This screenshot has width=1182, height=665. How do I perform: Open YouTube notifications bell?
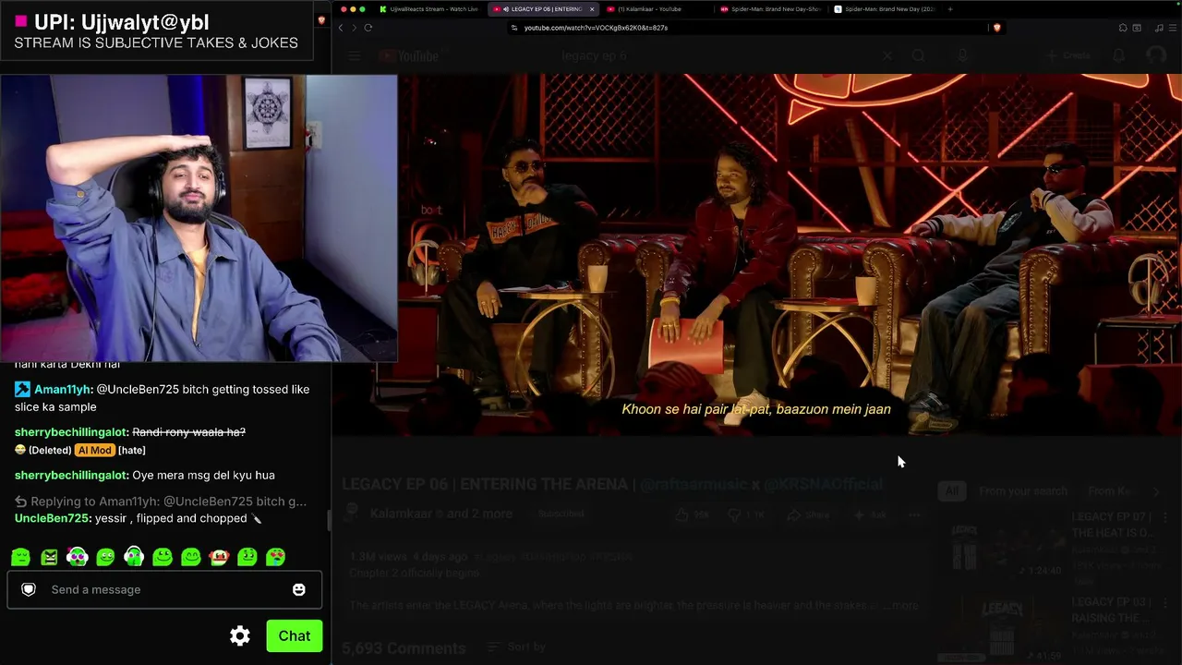point(1118,56)
